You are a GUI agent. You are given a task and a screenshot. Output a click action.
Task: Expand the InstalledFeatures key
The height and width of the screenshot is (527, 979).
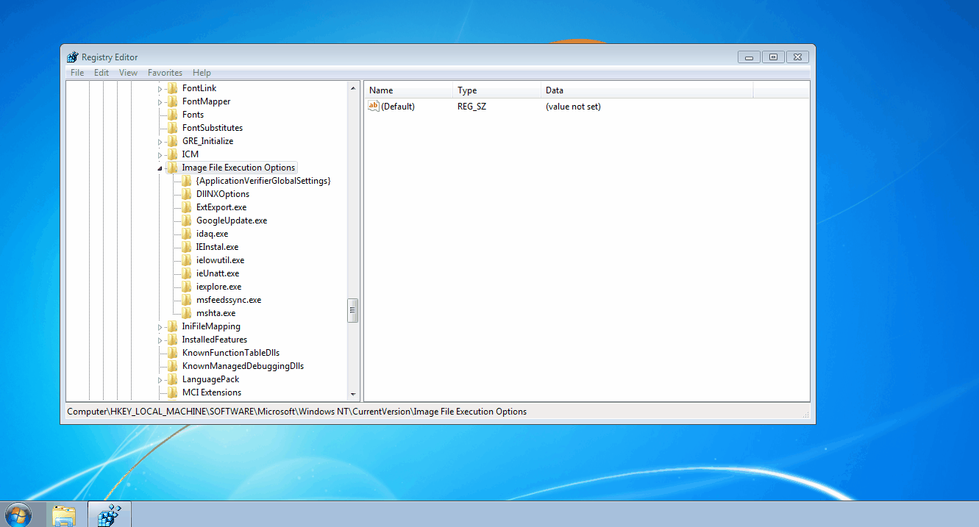coord(160,340)
